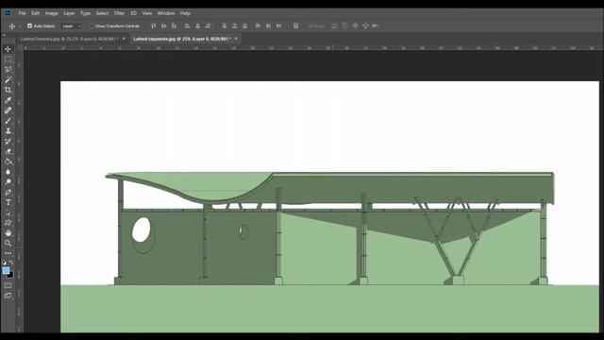Open the File menu
The width and height of the screenshot is (604, 340).
tap(23, 13)
